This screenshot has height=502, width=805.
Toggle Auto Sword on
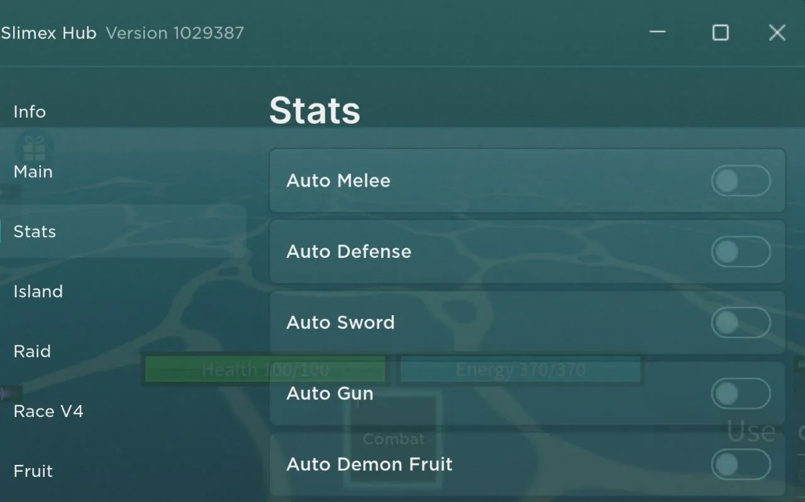pos(741,323)
